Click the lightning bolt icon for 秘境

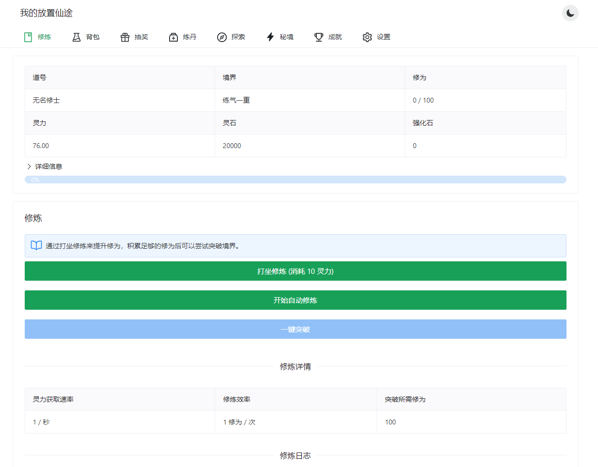click(x=270, y=37)
